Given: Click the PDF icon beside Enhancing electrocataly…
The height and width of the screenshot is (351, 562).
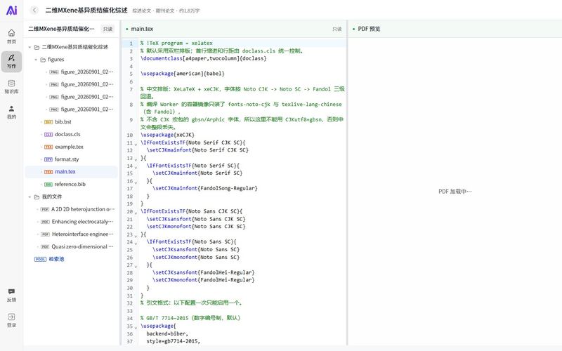Looking at the screenshot, I should coord(45,222).
